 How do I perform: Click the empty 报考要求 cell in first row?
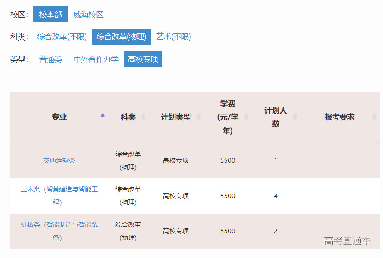[x=338, y=160]
